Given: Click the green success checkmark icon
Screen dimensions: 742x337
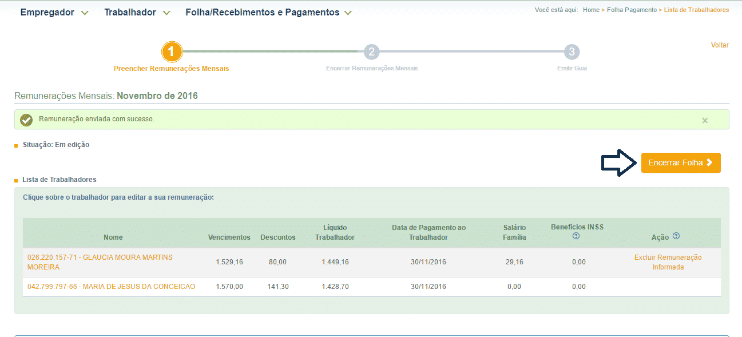Looking at the screenshot, I should point(26,120).
